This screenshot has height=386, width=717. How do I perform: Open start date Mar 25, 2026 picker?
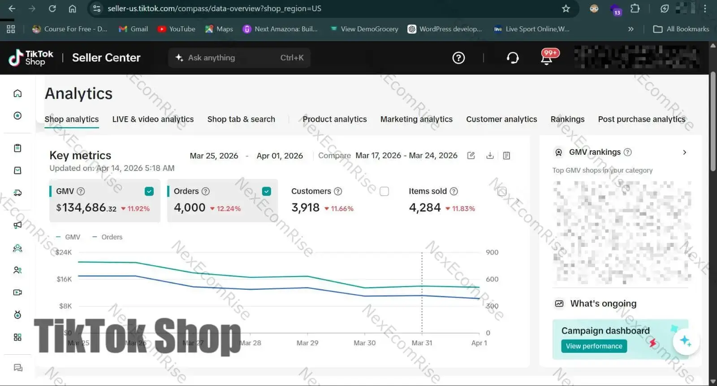click(x=214, y=156)
